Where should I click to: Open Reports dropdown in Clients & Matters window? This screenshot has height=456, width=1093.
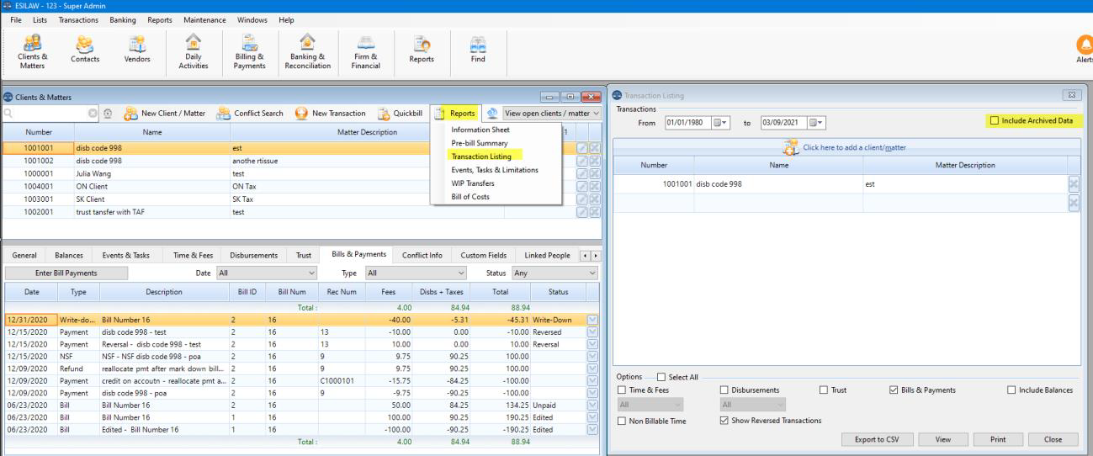pos(455,113)
